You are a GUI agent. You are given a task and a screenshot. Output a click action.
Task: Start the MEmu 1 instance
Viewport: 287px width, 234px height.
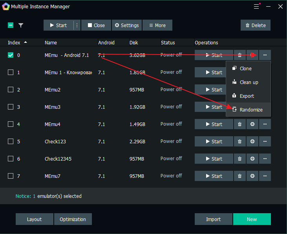coord(210,72)
